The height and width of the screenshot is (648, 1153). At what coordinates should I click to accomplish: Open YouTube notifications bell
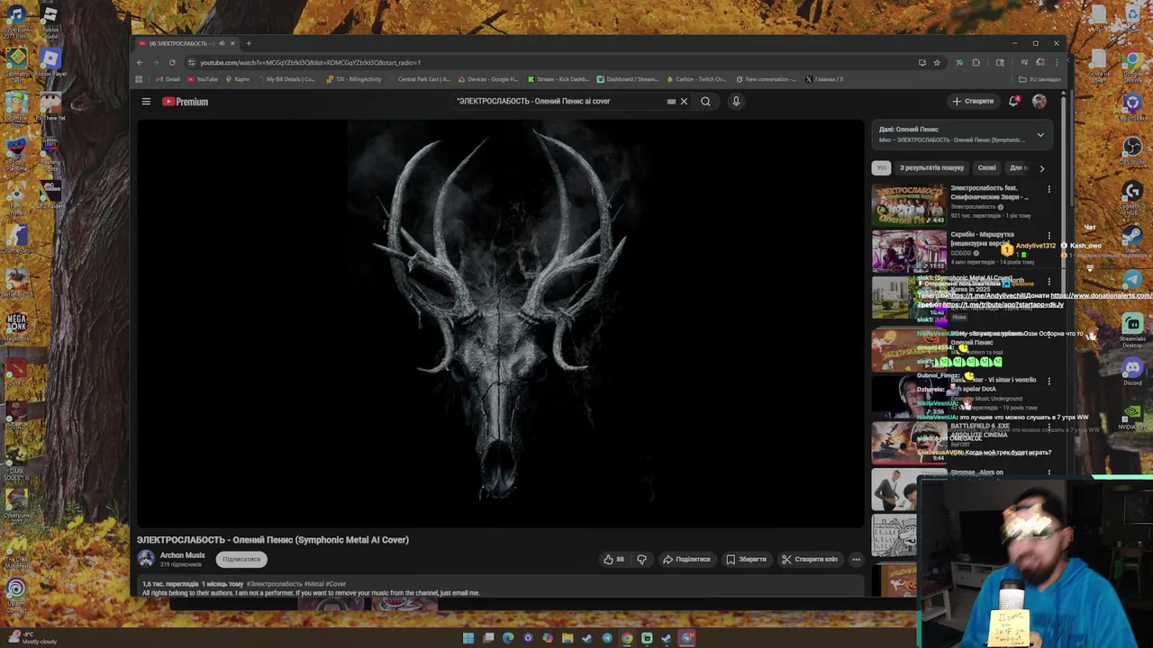tap(1014, 102)
